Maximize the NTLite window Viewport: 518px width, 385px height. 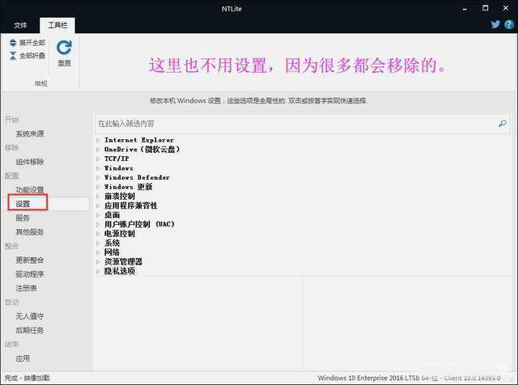(x=486, y=8)
